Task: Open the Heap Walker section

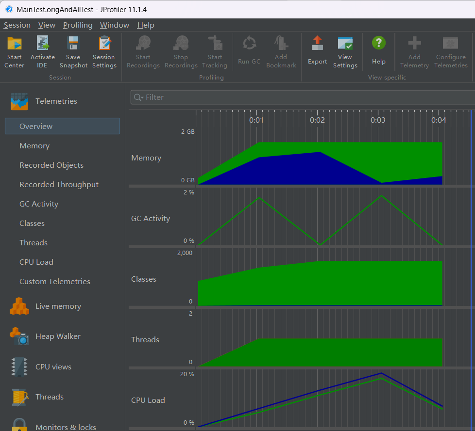Action: tap(58, 336)
